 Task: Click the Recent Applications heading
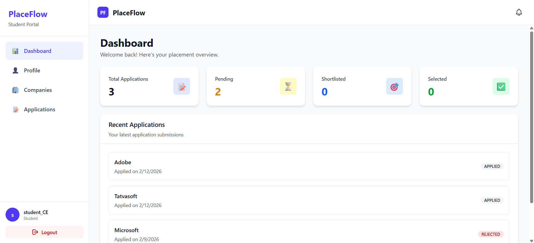coord(137,125)
